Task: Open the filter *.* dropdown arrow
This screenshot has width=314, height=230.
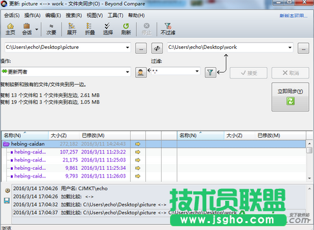Action: click(197, 71)
